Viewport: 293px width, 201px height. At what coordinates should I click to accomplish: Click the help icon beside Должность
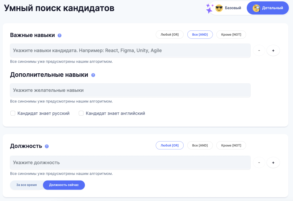click(47, 146)
